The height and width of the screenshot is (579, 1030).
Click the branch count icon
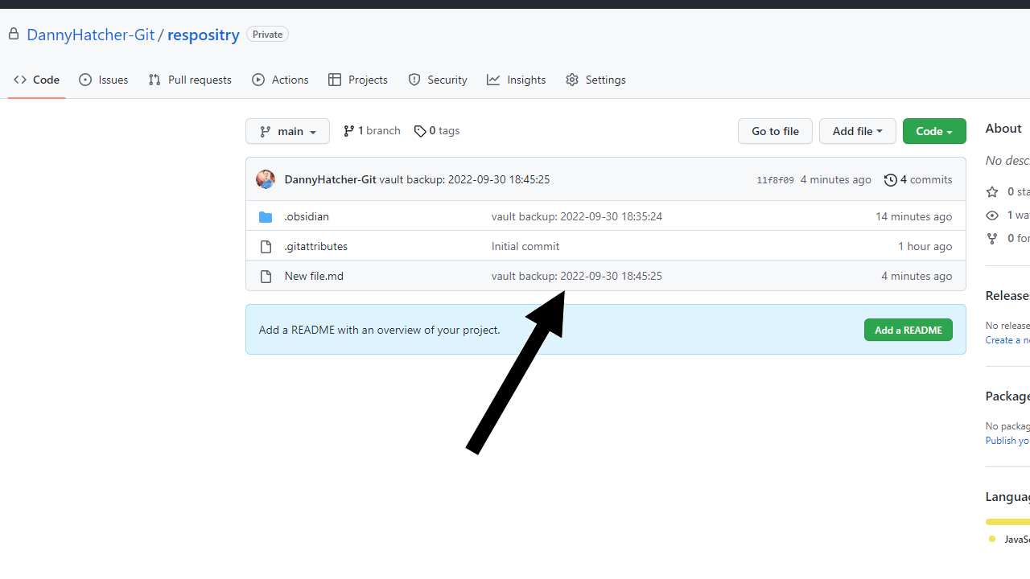pos(348,131)
